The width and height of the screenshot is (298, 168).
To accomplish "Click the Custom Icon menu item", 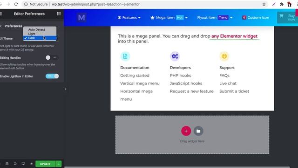I will 256,18.
